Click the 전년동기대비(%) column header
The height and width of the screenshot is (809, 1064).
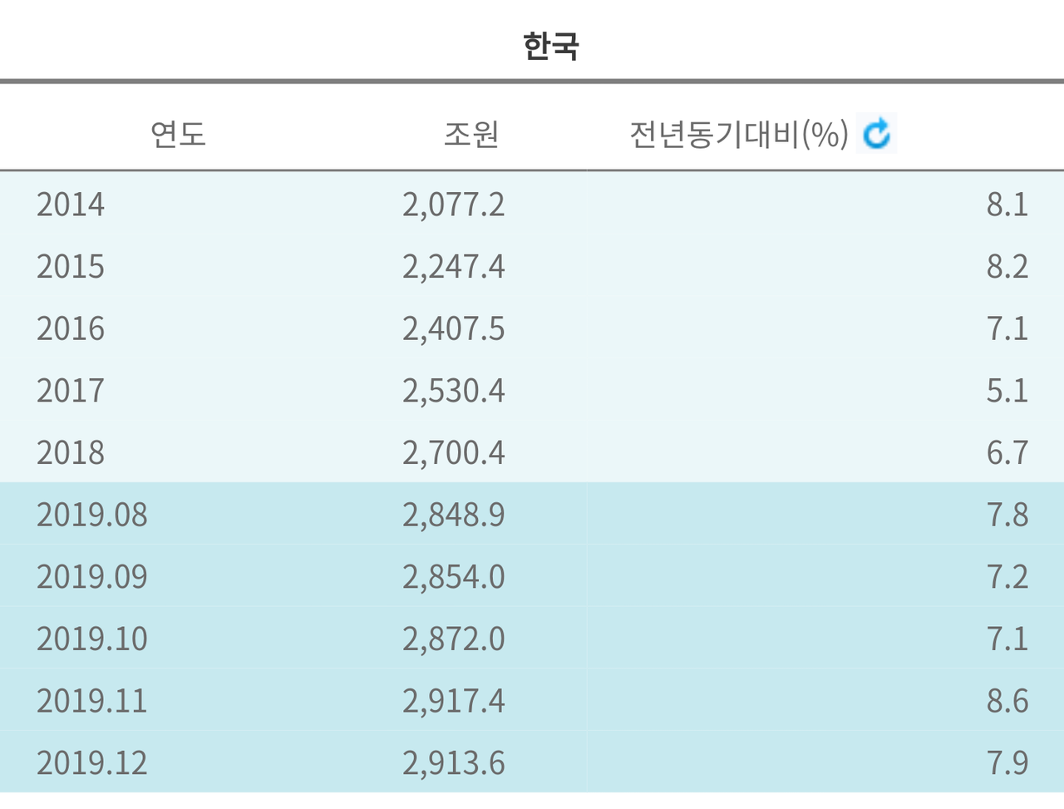coord(738,131)
